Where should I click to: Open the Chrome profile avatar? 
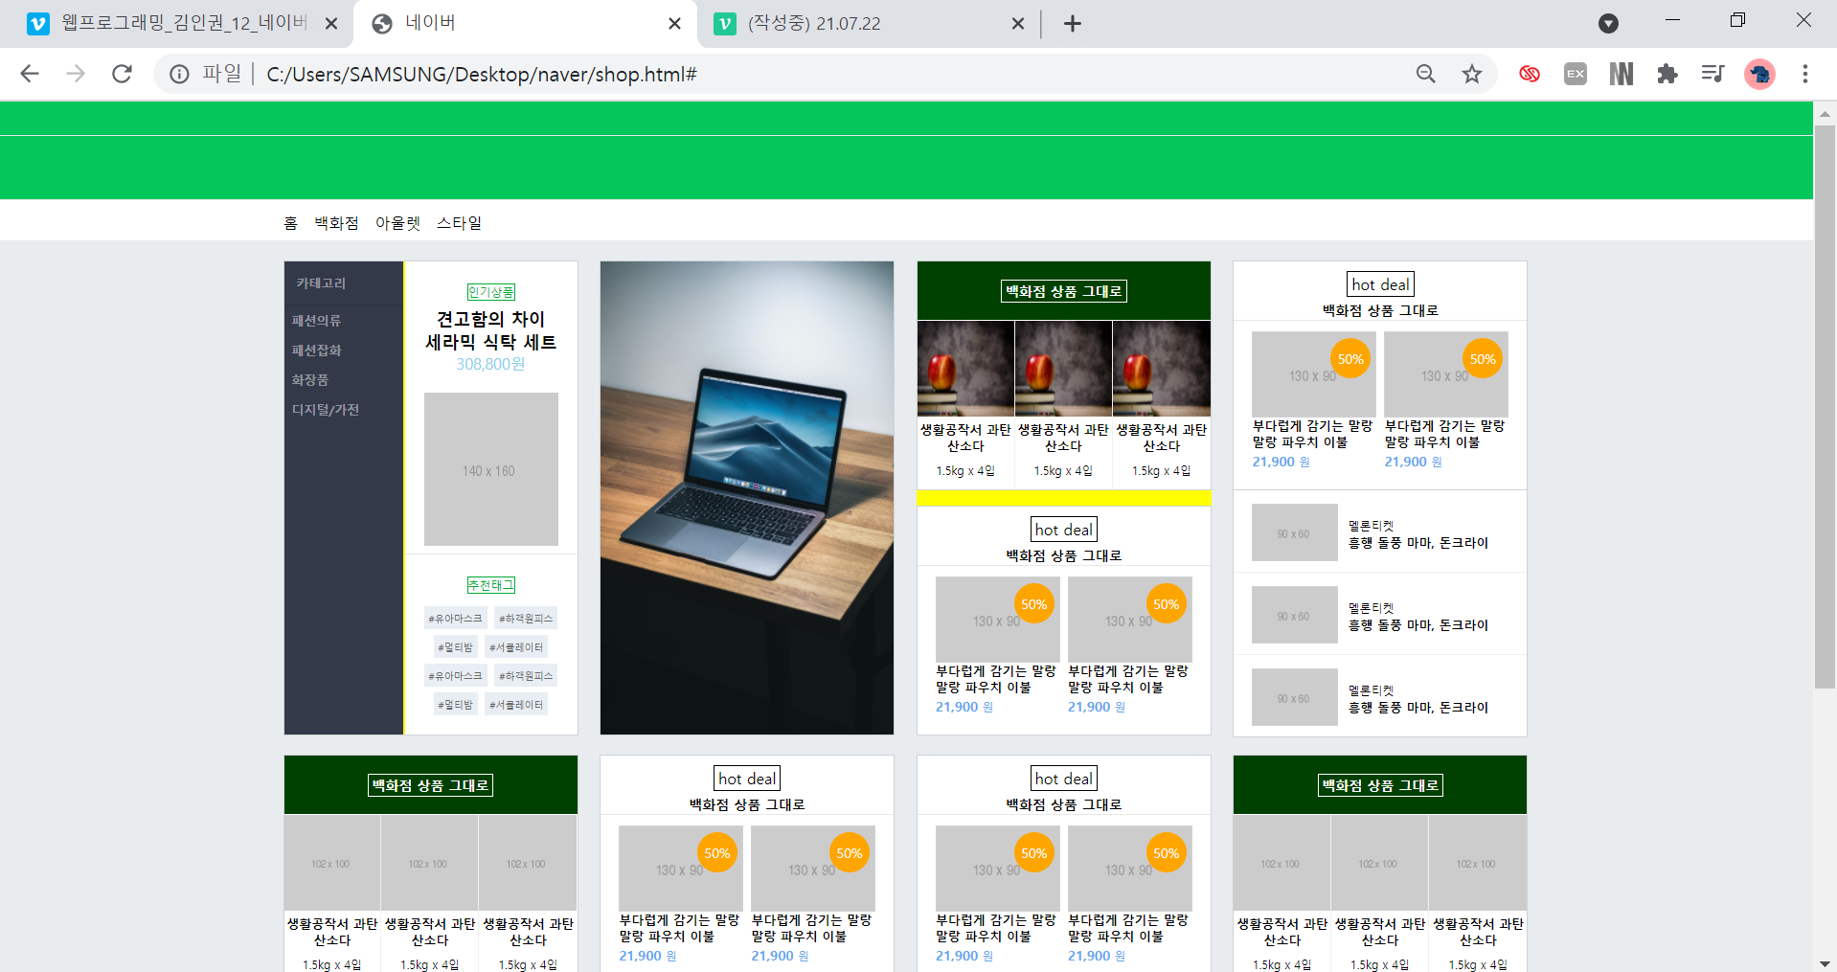pyautogui.click(x=1759, y=74)
